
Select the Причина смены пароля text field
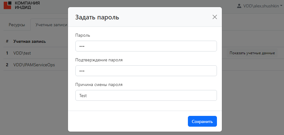[146, 95]
